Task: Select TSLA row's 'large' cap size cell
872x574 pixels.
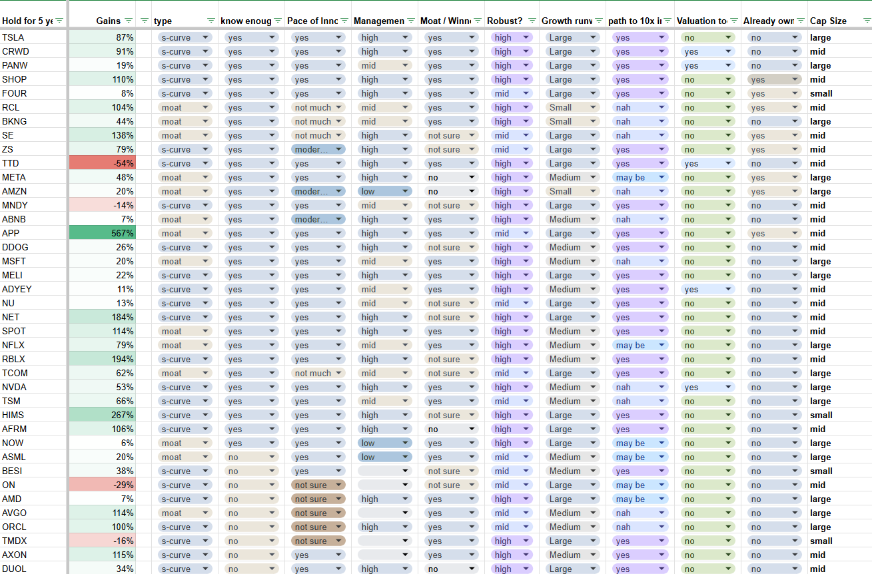Action: [839, 37]
